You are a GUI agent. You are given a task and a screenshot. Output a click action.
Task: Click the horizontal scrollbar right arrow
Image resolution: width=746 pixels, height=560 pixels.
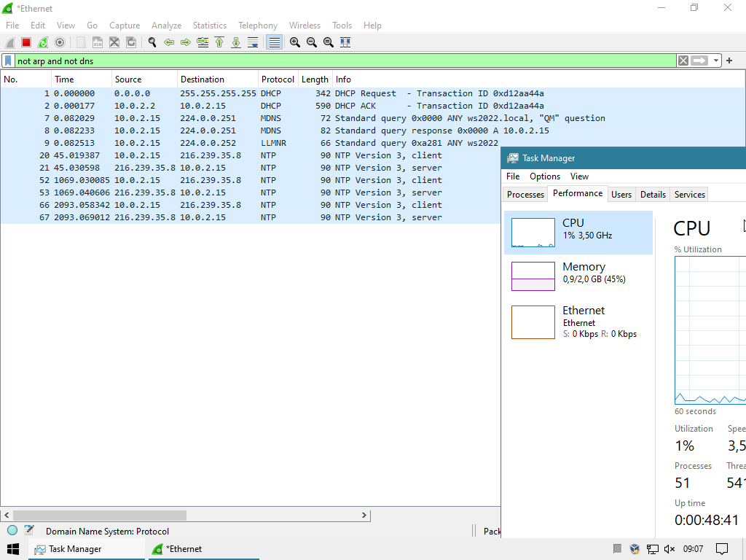click(x=364, y=516)
